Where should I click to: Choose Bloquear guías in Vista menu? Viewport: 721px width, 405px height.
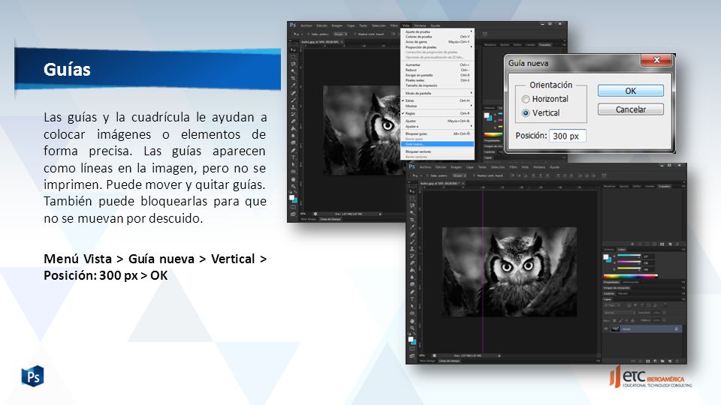(437, 133)
